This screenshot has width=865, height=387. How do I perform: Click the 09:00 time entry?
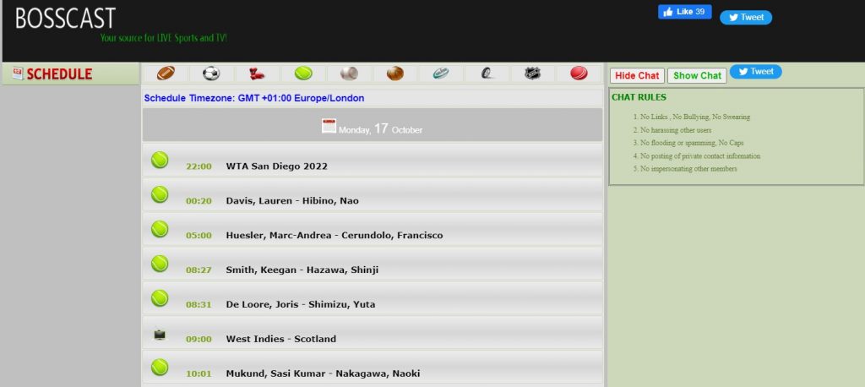coord(199,339)
